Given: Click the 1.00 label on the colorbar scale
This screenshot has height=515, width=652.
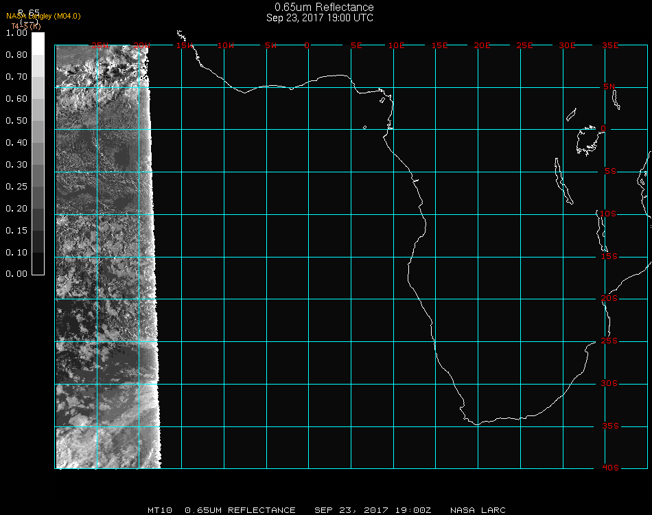Looking at the screenshot, I should coord(16,33).
